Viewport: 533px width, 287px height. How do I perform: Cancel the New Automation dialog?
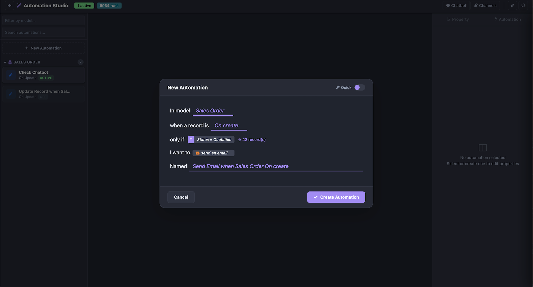coord(181,197)
